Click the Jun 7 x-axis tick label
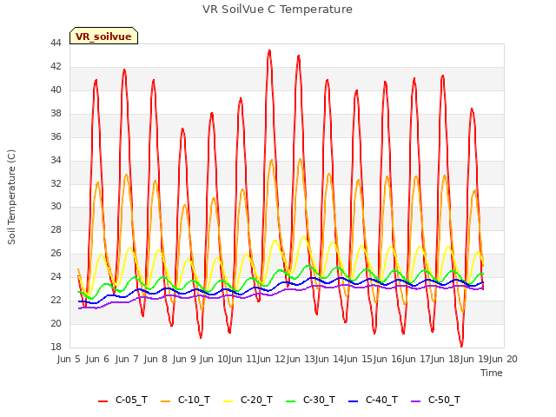 coord(127,359)
